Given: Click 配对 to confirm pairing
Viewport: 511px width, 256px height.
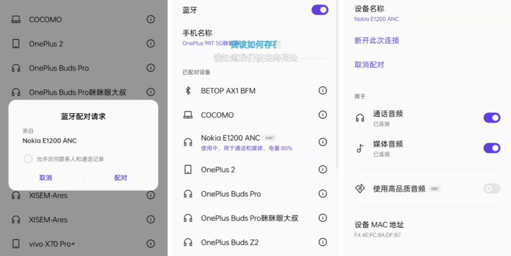Looking at the screenshot, I should click(x=120, y=178).
